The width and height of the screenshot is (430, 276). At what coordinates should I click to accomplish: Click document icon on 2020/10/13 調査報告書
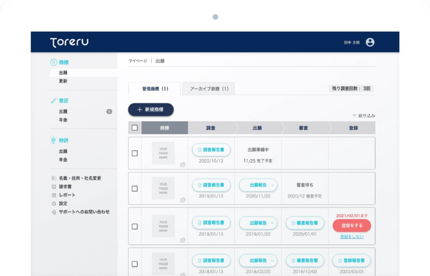click(x=199, y=150)
